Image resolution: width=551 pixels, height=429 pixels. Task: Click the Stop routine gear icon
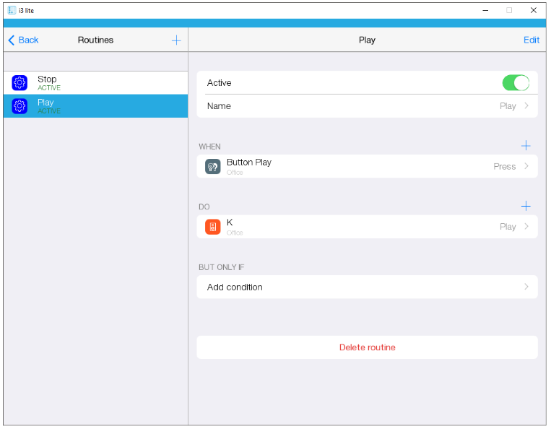pyautogui.click(x=19, y=83)
